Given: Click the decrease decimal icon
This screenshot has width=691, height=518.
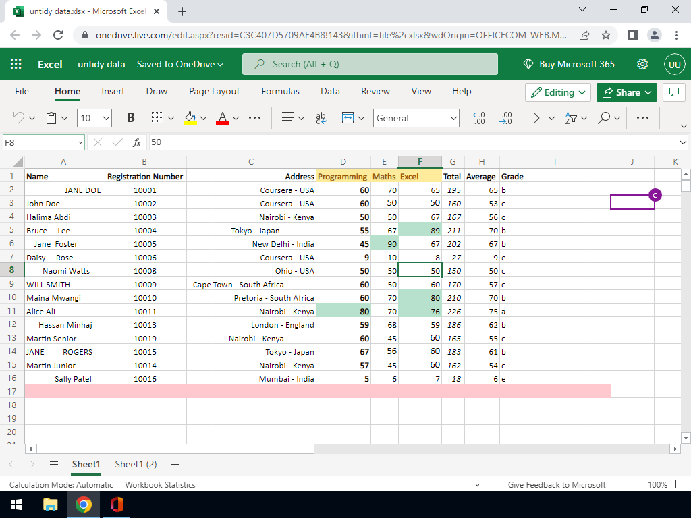Looking at the screenshot, I should (x=505, y=118).
